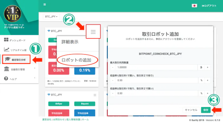Focus the 収益率2 input field
This screenshot has height=123, width=223.
156,93
